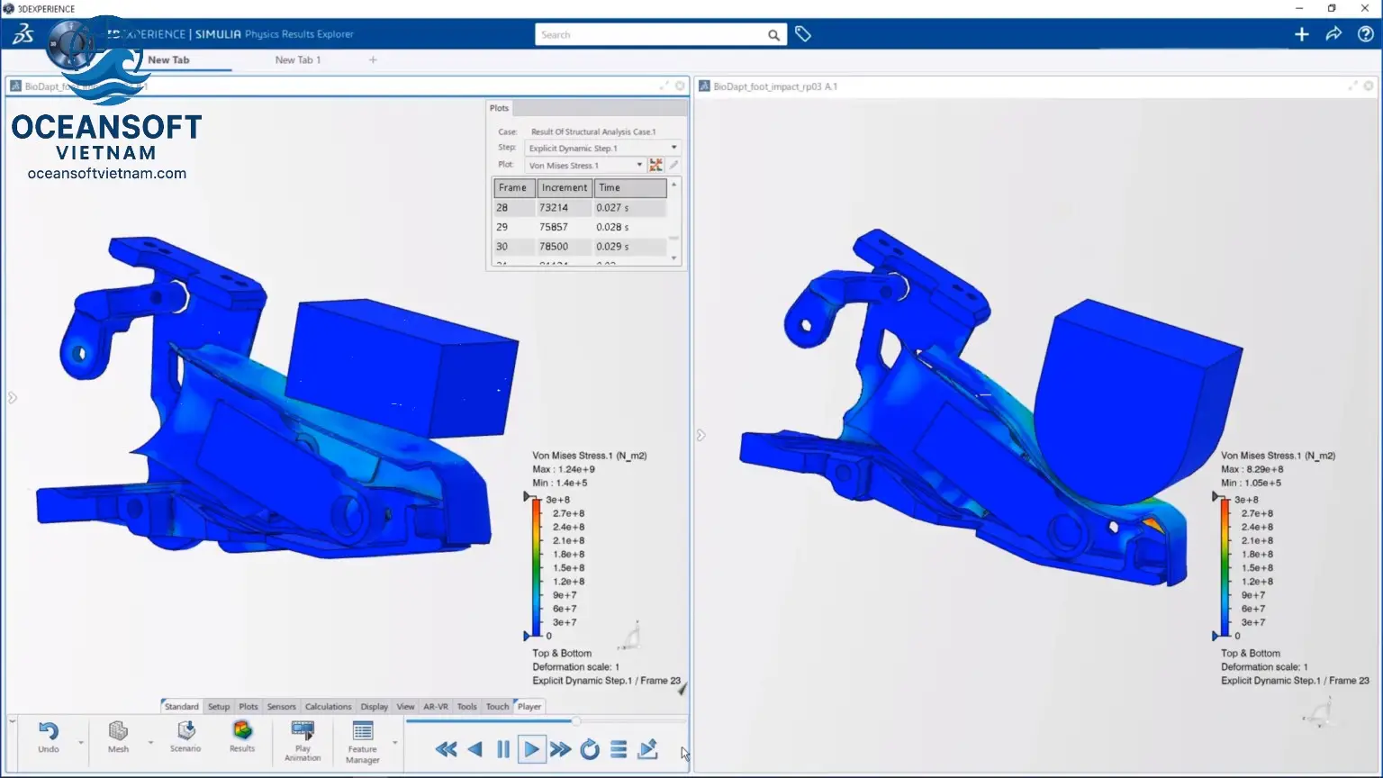
Task: Expand the Step dropdown
Action: tap(673, 148)
